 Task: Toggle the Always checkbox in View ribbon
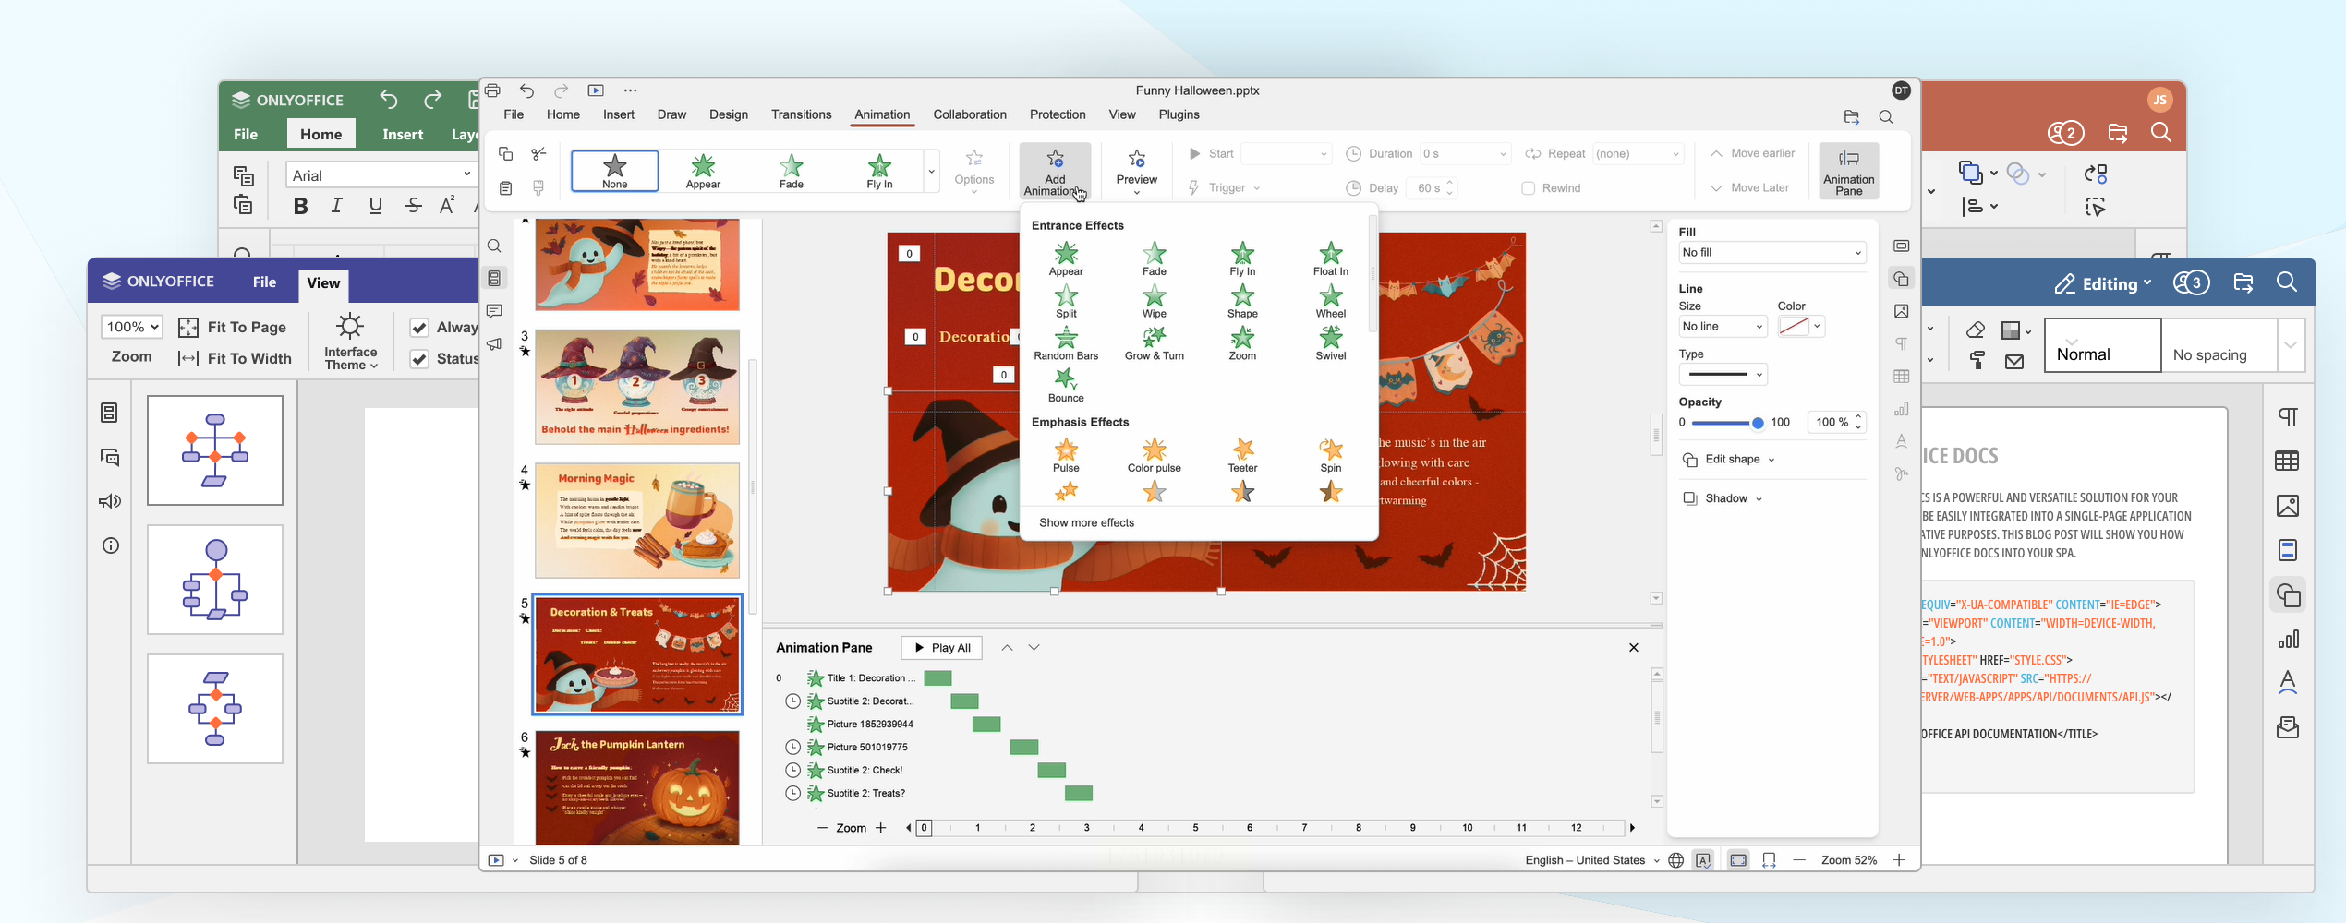[x=419, y=328]
